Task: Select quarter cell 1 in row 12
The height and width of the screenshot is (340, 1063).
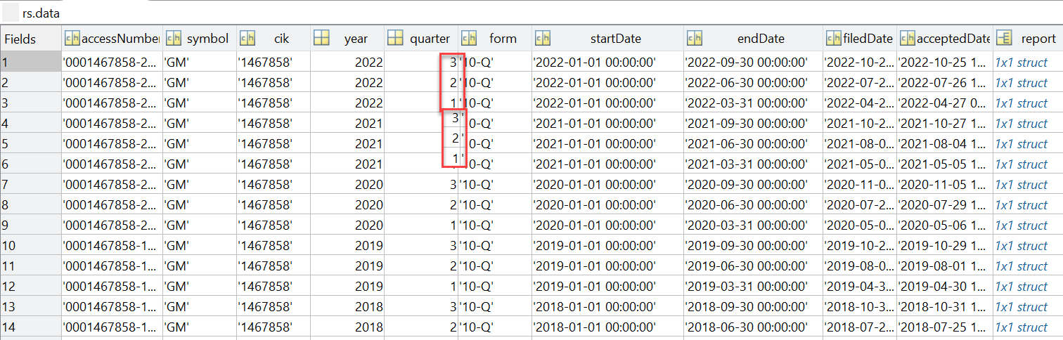Action: coord(421,286)
